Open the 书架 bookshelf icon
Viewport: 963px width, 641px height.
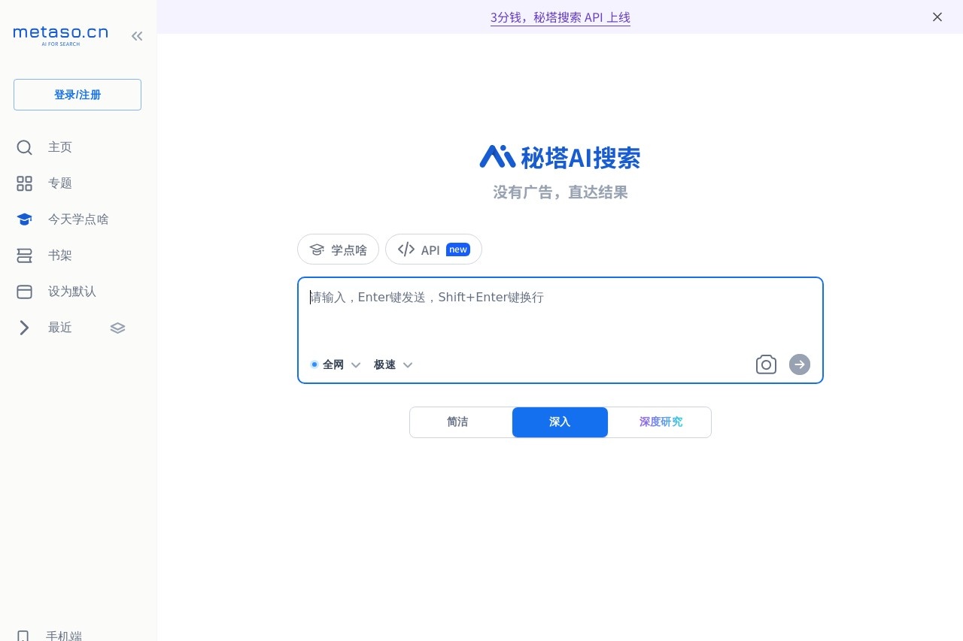click(24, 255)
